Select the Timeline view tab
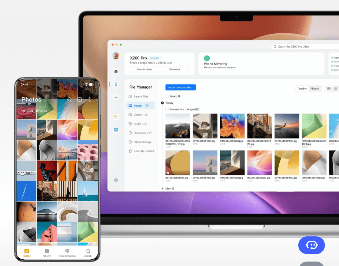 (302, 89)
